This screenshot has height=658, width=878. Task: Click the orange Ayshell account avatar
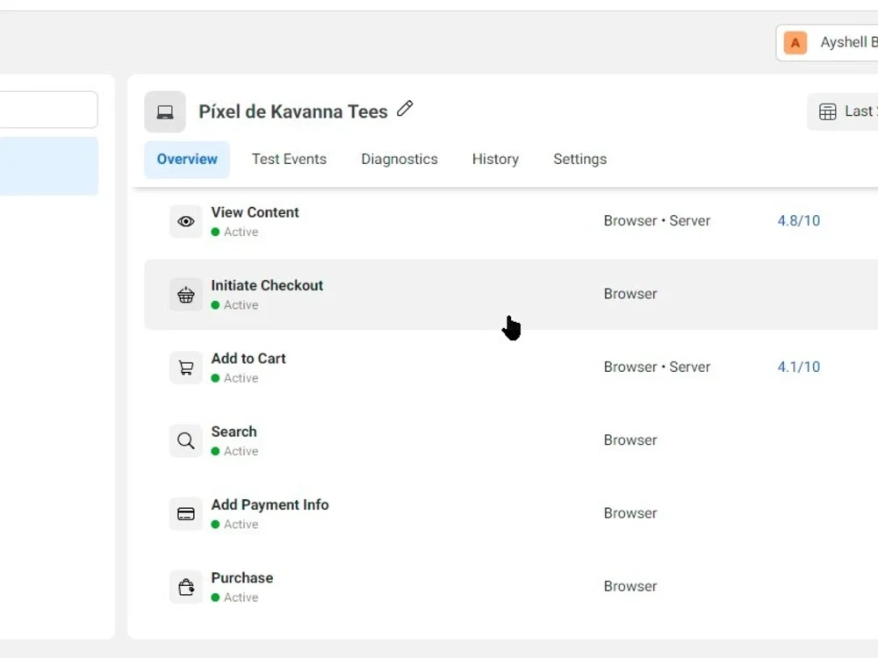coord(795,42)
